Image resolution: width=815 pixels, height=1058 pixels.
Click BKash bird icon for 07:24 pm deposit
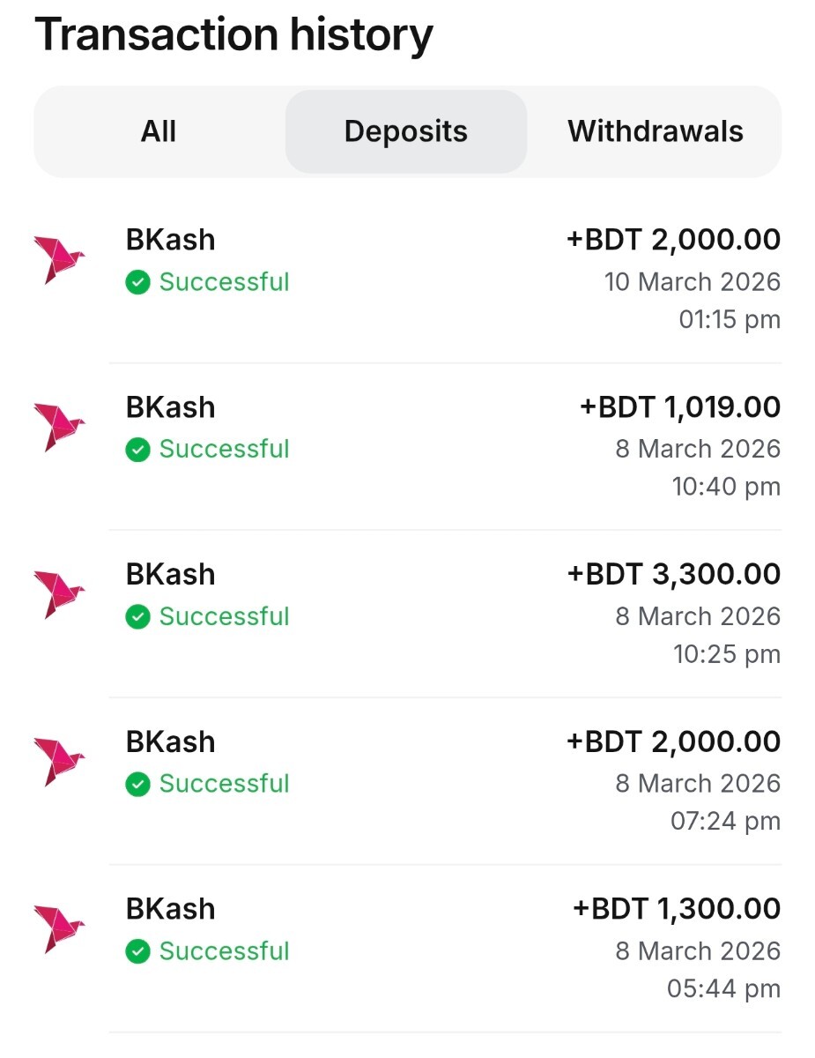59,762
